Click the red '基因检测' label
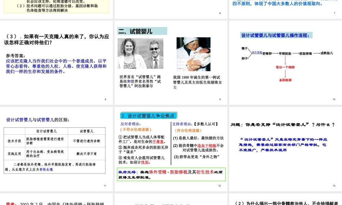This screenshot has height=205, width=342. coord(285,80)
